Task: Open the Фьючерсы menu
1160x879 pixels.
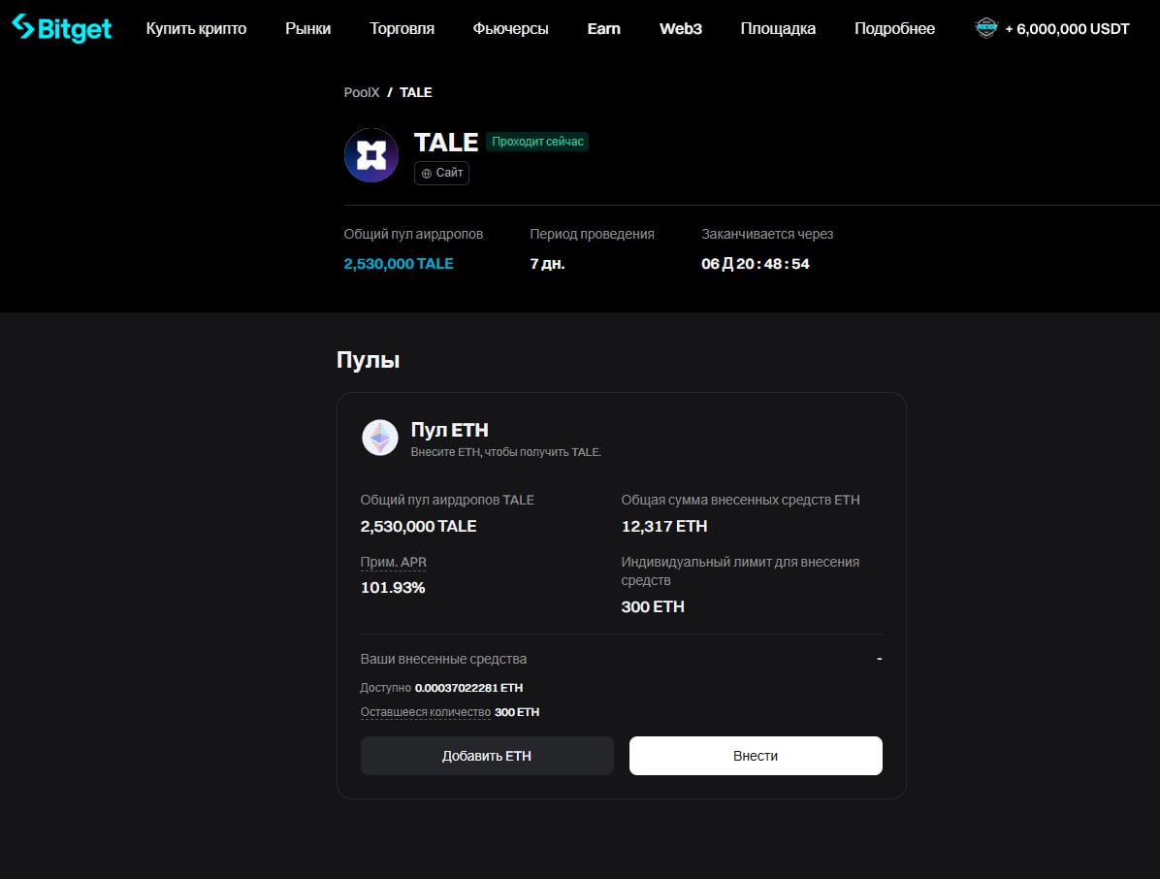Action: (510, 28)
